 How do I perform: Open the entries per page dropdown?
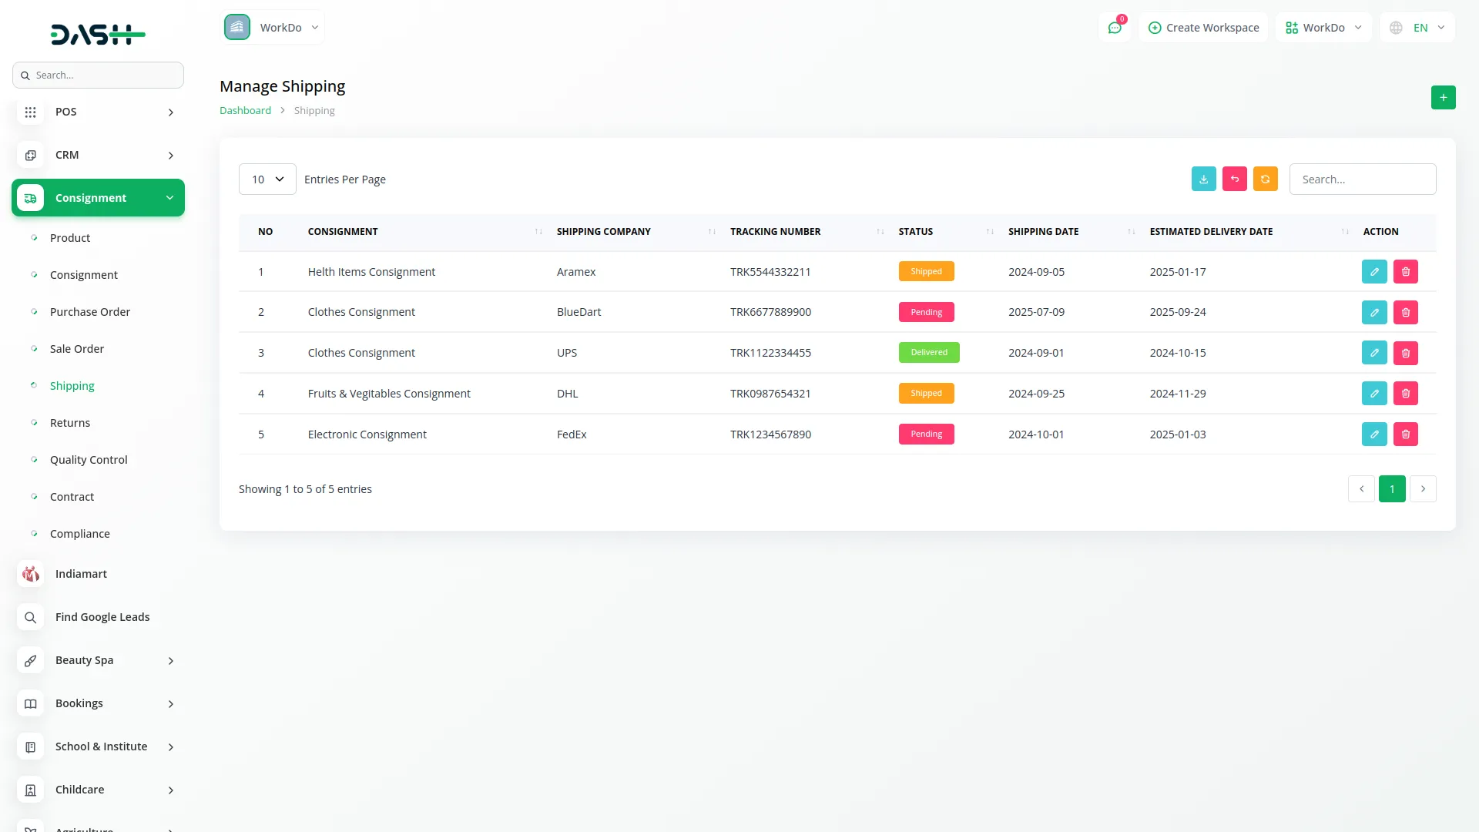pyautogui.click(x=267, y=179)
